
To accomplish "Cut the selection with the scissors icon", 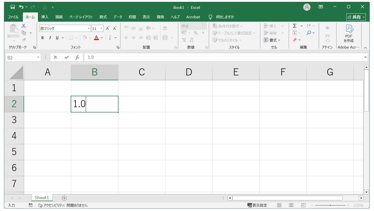I will coord(24,26).
